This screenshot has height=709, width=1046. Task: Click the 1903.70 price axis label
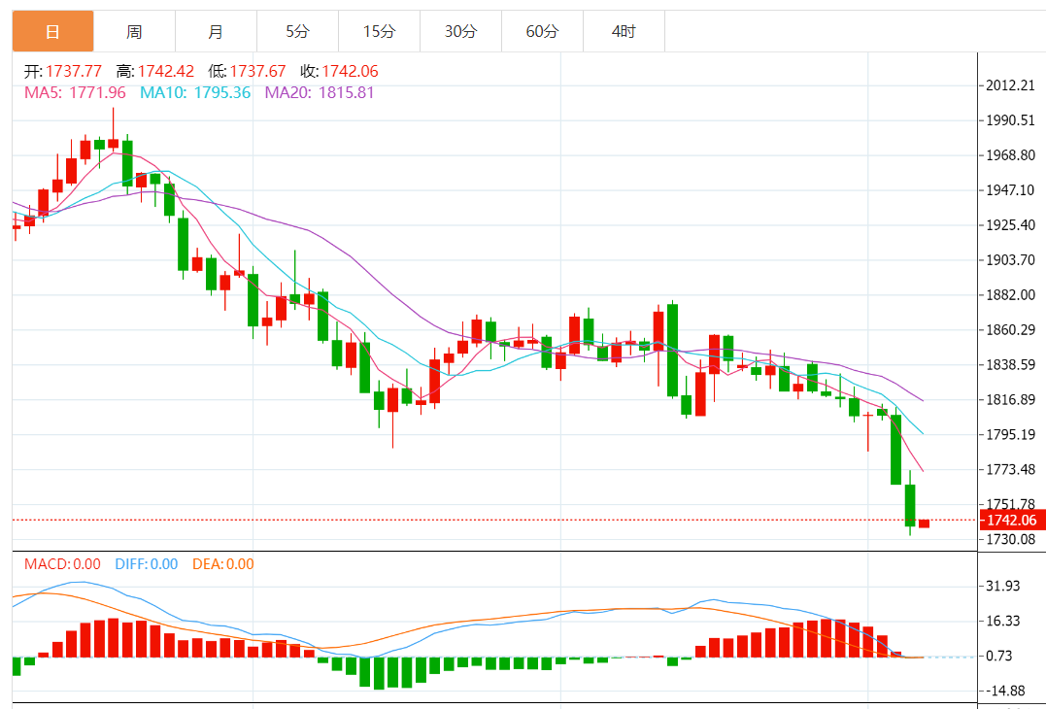[1011, 260]
